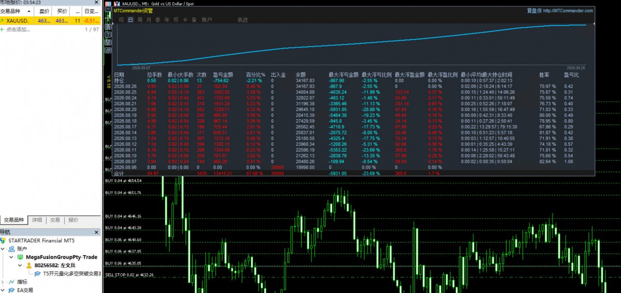Select the 2026.08.11 row date
The width and height of the screenshot is (621, 293).
click(x=125, y=150)
